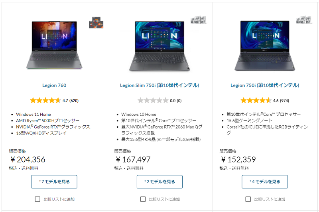Open the Legion 750i laptop image
The height and width of the screenshot is (212, 319).
[265, 46]
